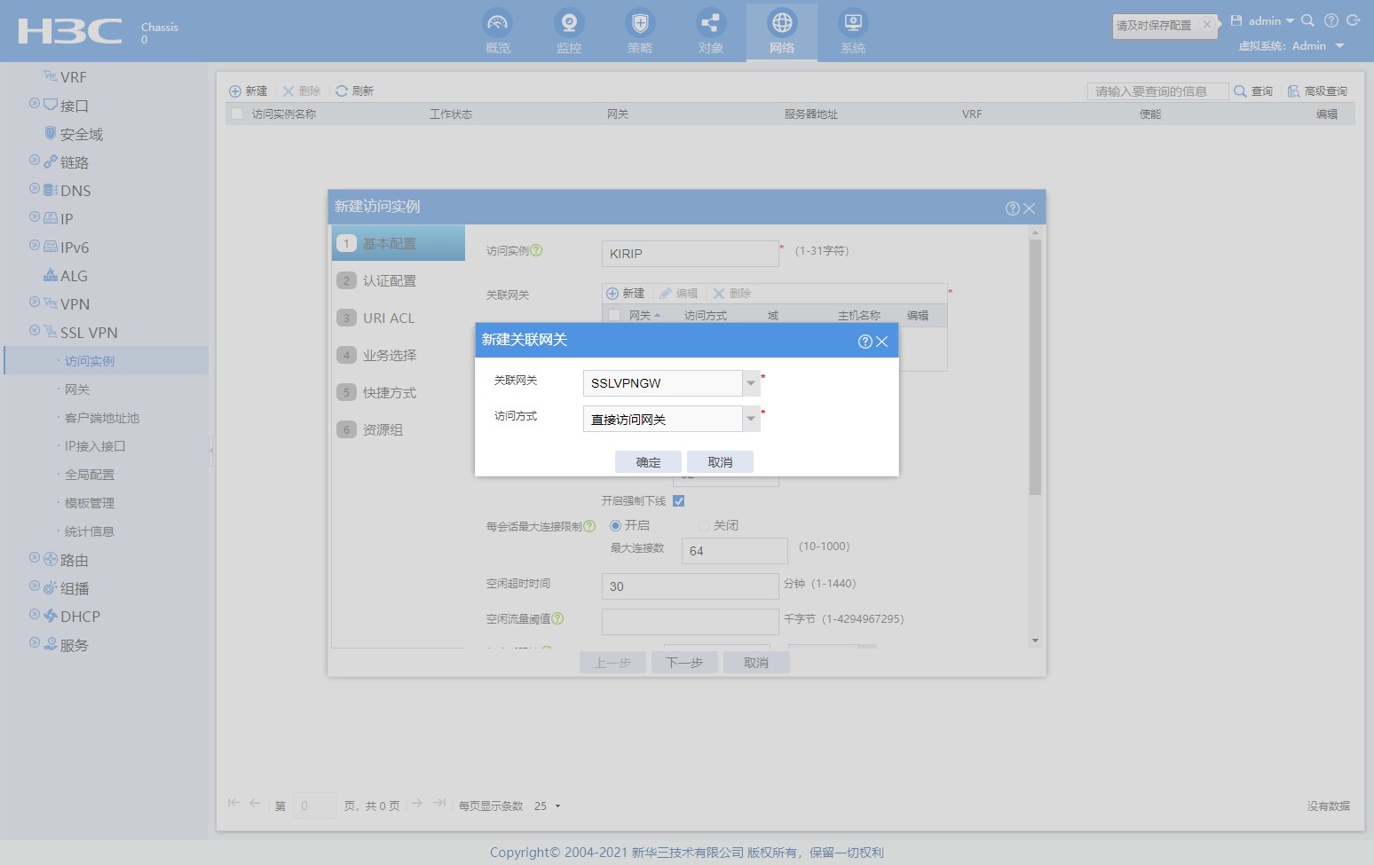
Task: Select step 1 基本配置
Action: [399, 243]
